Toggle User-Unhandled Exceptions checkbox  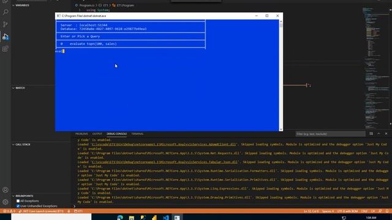tap(18, 206)
